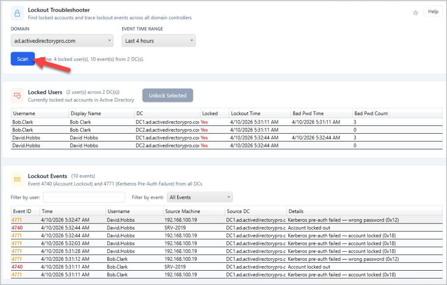Open the Domain dropdown
The image size is (447, 285).
(62, 41)
